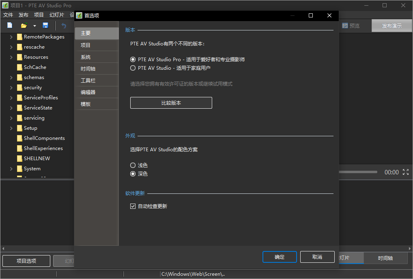The width and height of the screenshot is (413, 279).
Task: Open the dropdown arrow next to the folder icon
Action: [x=34, y=26]
